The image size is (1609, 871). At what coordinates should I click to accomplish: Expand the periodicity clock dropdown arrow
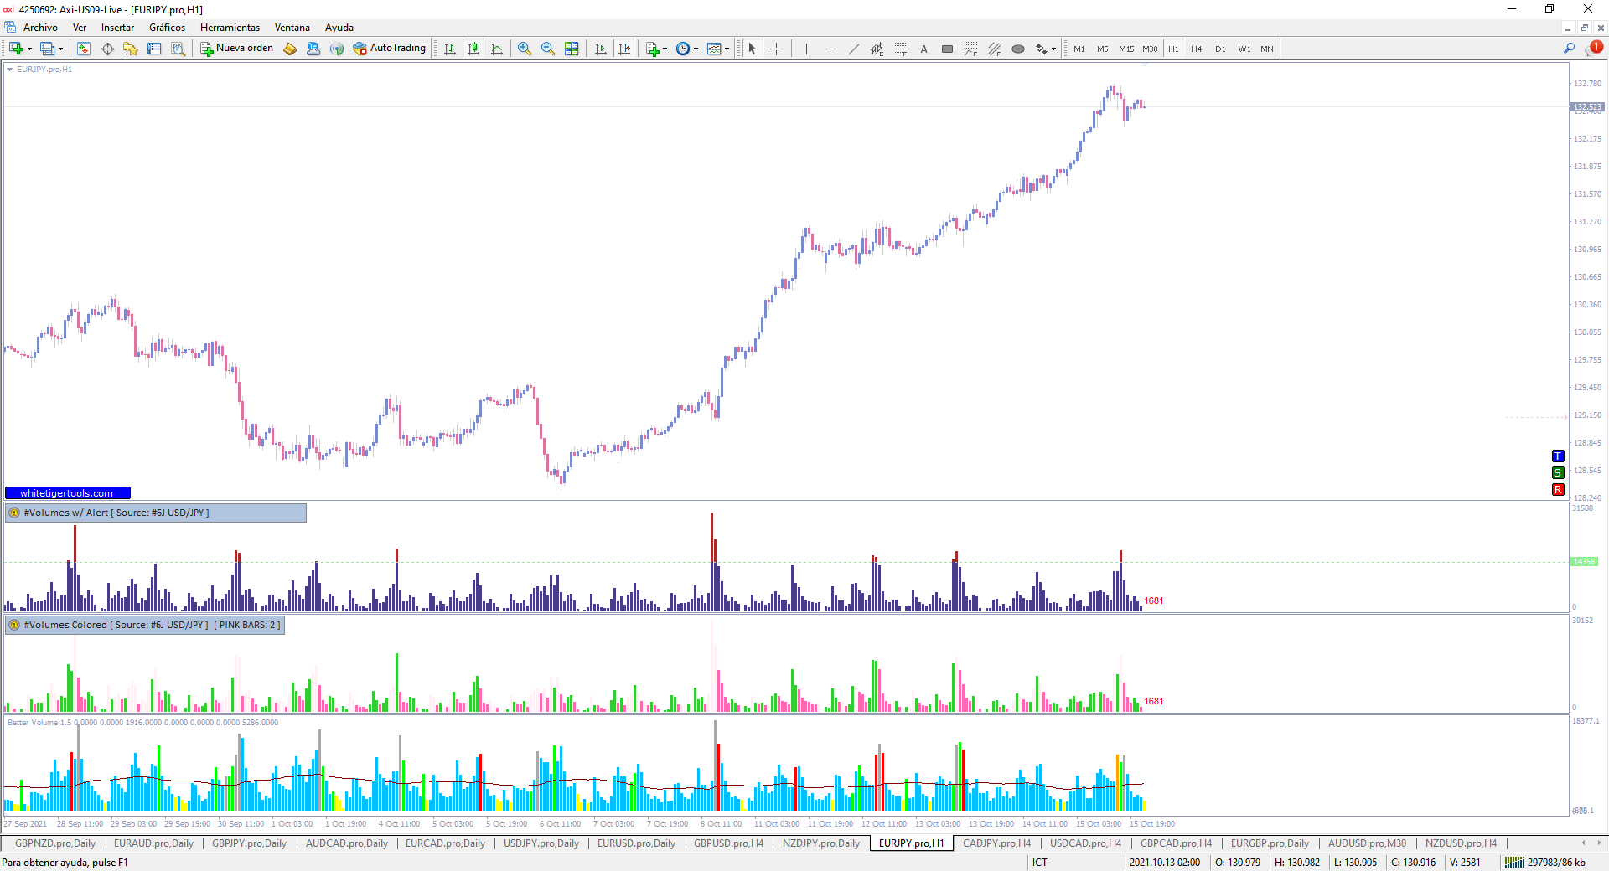(x=696, y=49)
